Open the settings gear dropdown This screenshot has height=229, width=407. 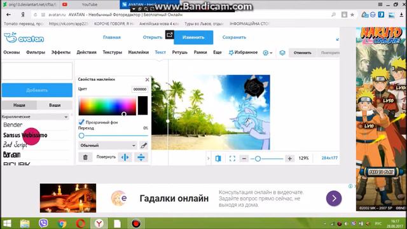(x=267, y=53)
